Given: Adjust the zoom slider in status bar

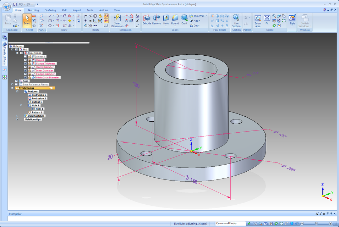Looking at the screenshot, I should point(316,223).
